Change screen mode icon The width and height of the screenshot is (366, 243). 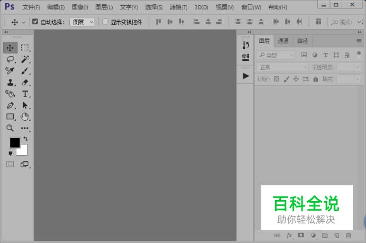click(x=24, y=164)
